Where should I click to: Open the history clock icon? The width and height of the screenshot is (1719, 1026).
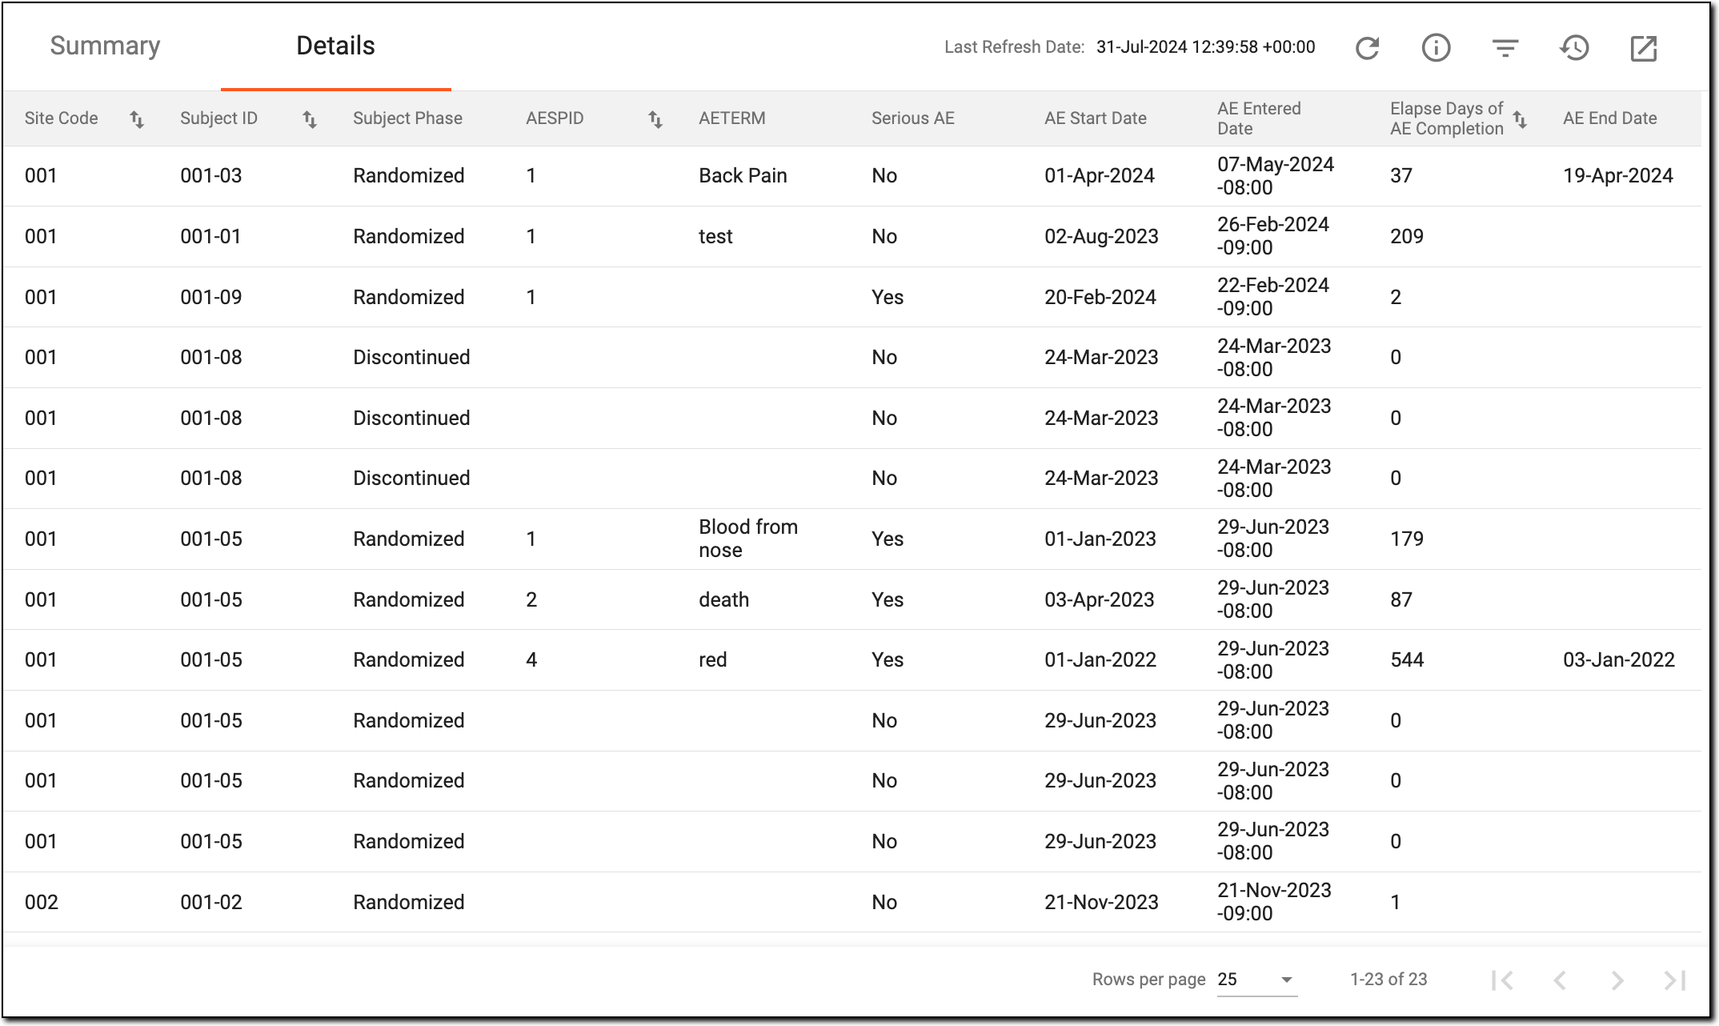pos(1574,48)
